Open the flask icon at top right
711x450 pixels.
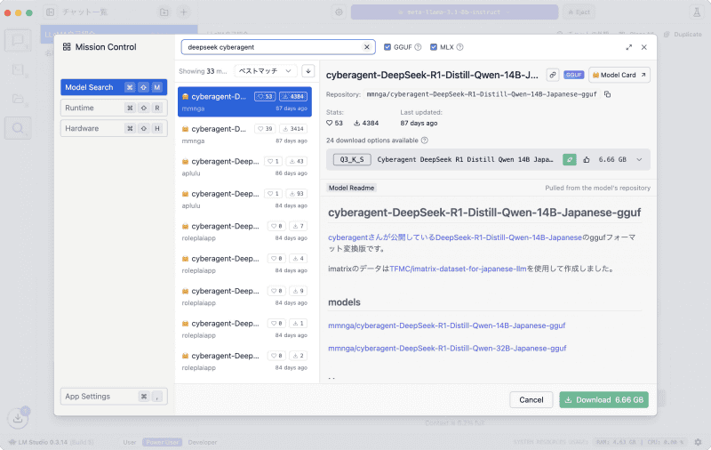click(x=697, y=12)
